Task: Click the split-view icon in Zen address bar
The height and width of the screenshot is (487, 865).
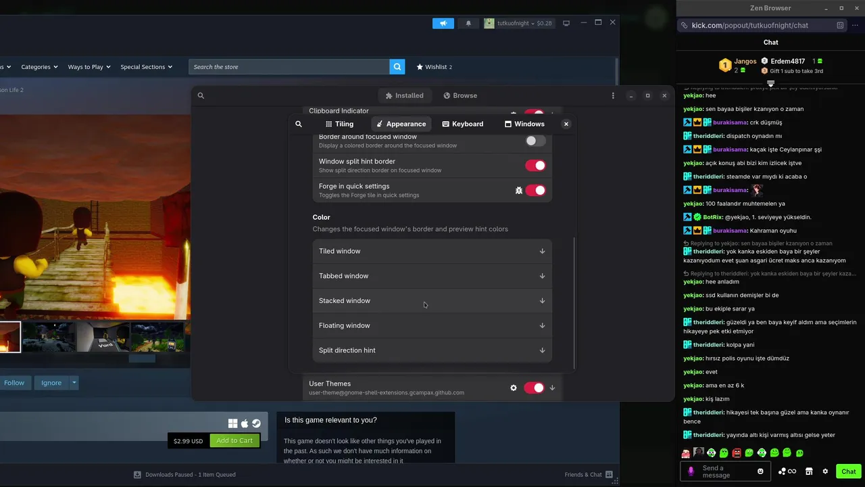Action: (x=840, y=25)
